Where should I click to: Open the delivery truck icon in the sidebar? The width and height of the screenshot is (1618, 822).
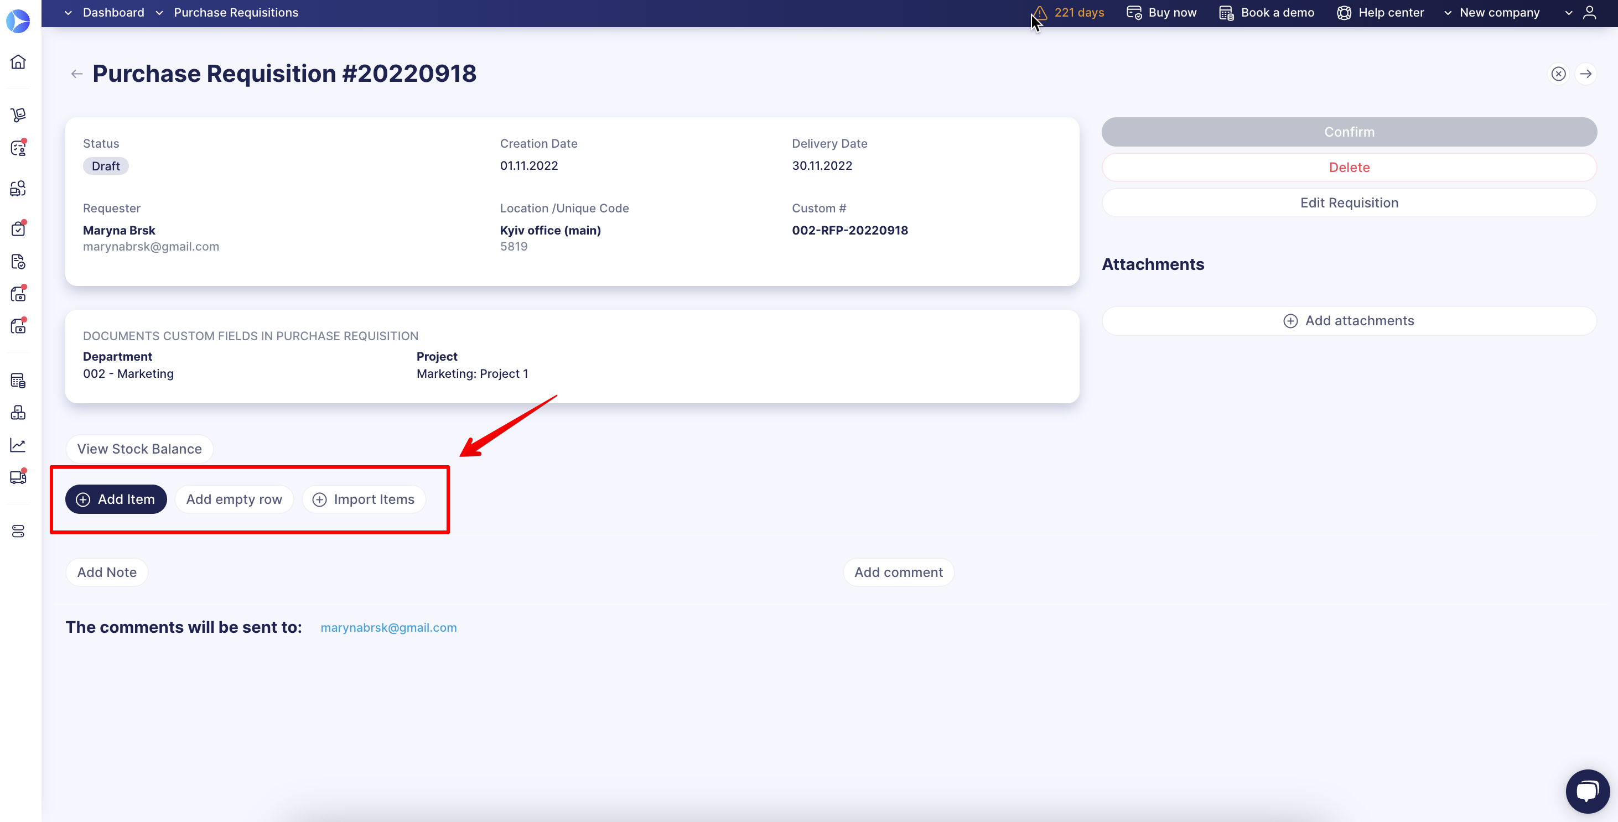[x=18, y=477]
